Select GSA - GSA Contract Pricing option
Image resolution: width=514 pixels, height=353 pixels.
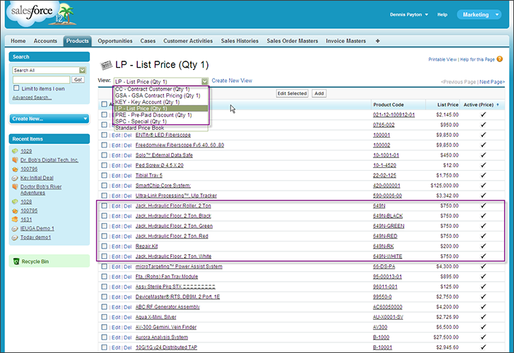(x=158, y=95)
